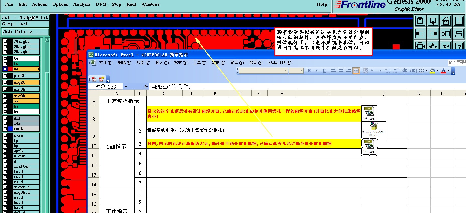Click the embedded 35.zip package icon

point(374,130)
